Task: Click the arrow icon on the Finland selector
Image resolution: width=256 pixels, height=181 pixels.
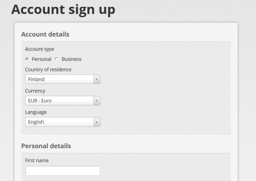Action: [x=97, y=79]
